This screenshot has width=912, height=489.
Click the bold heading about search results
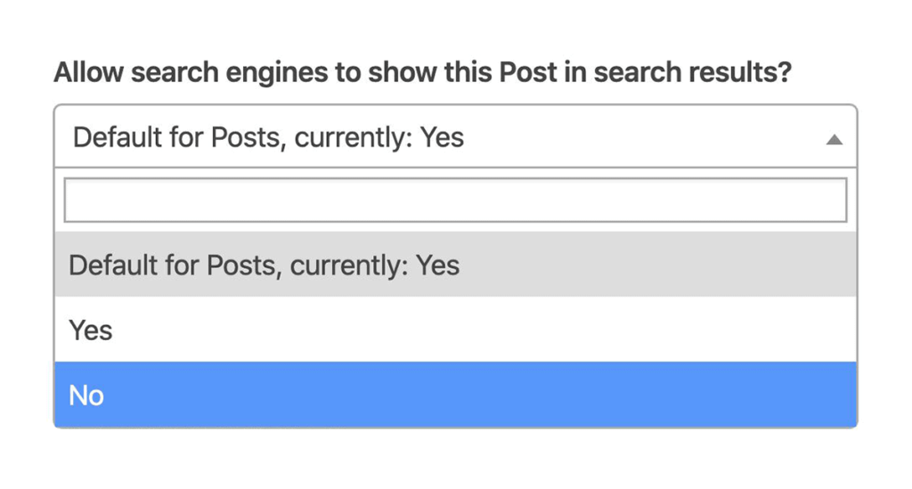(422, 72)
